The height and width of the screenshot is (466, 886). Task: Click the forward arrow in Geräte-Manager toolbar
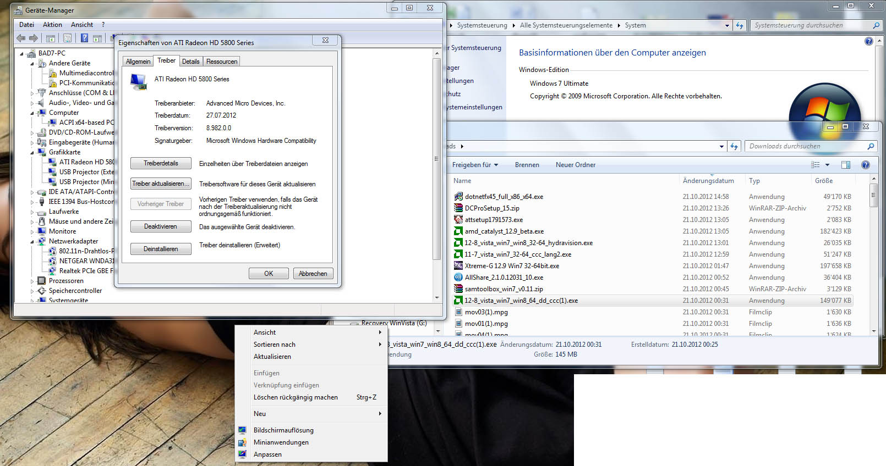point(34,38)
